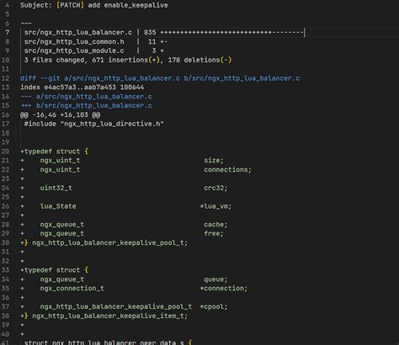Click the 'queue;' field name

pyautogui.click(x=215, y=279)
